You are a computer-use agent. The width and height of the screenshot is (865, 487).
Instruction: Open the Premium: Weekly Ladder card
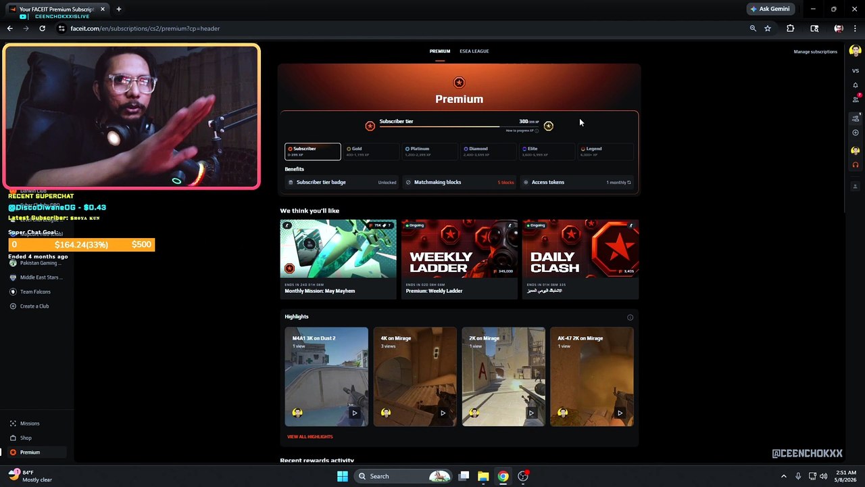(460, 259)
